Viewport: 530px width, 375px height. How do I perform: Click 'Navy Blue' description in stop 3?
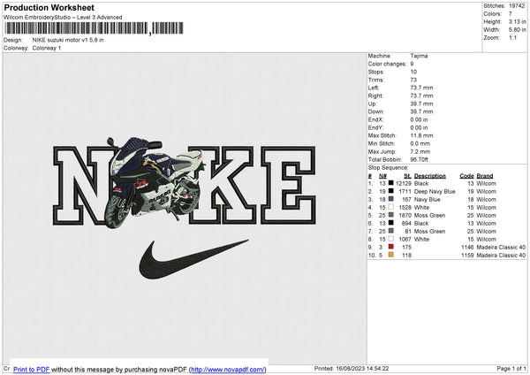[427, 199]
